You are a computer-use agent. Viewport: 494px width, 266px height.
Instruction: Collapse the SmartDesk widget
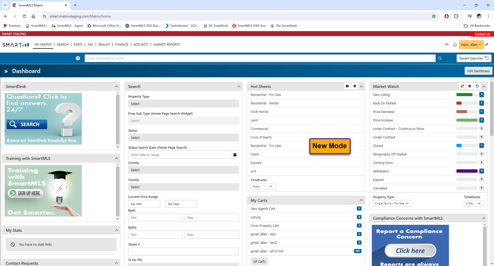coord(117,87)
